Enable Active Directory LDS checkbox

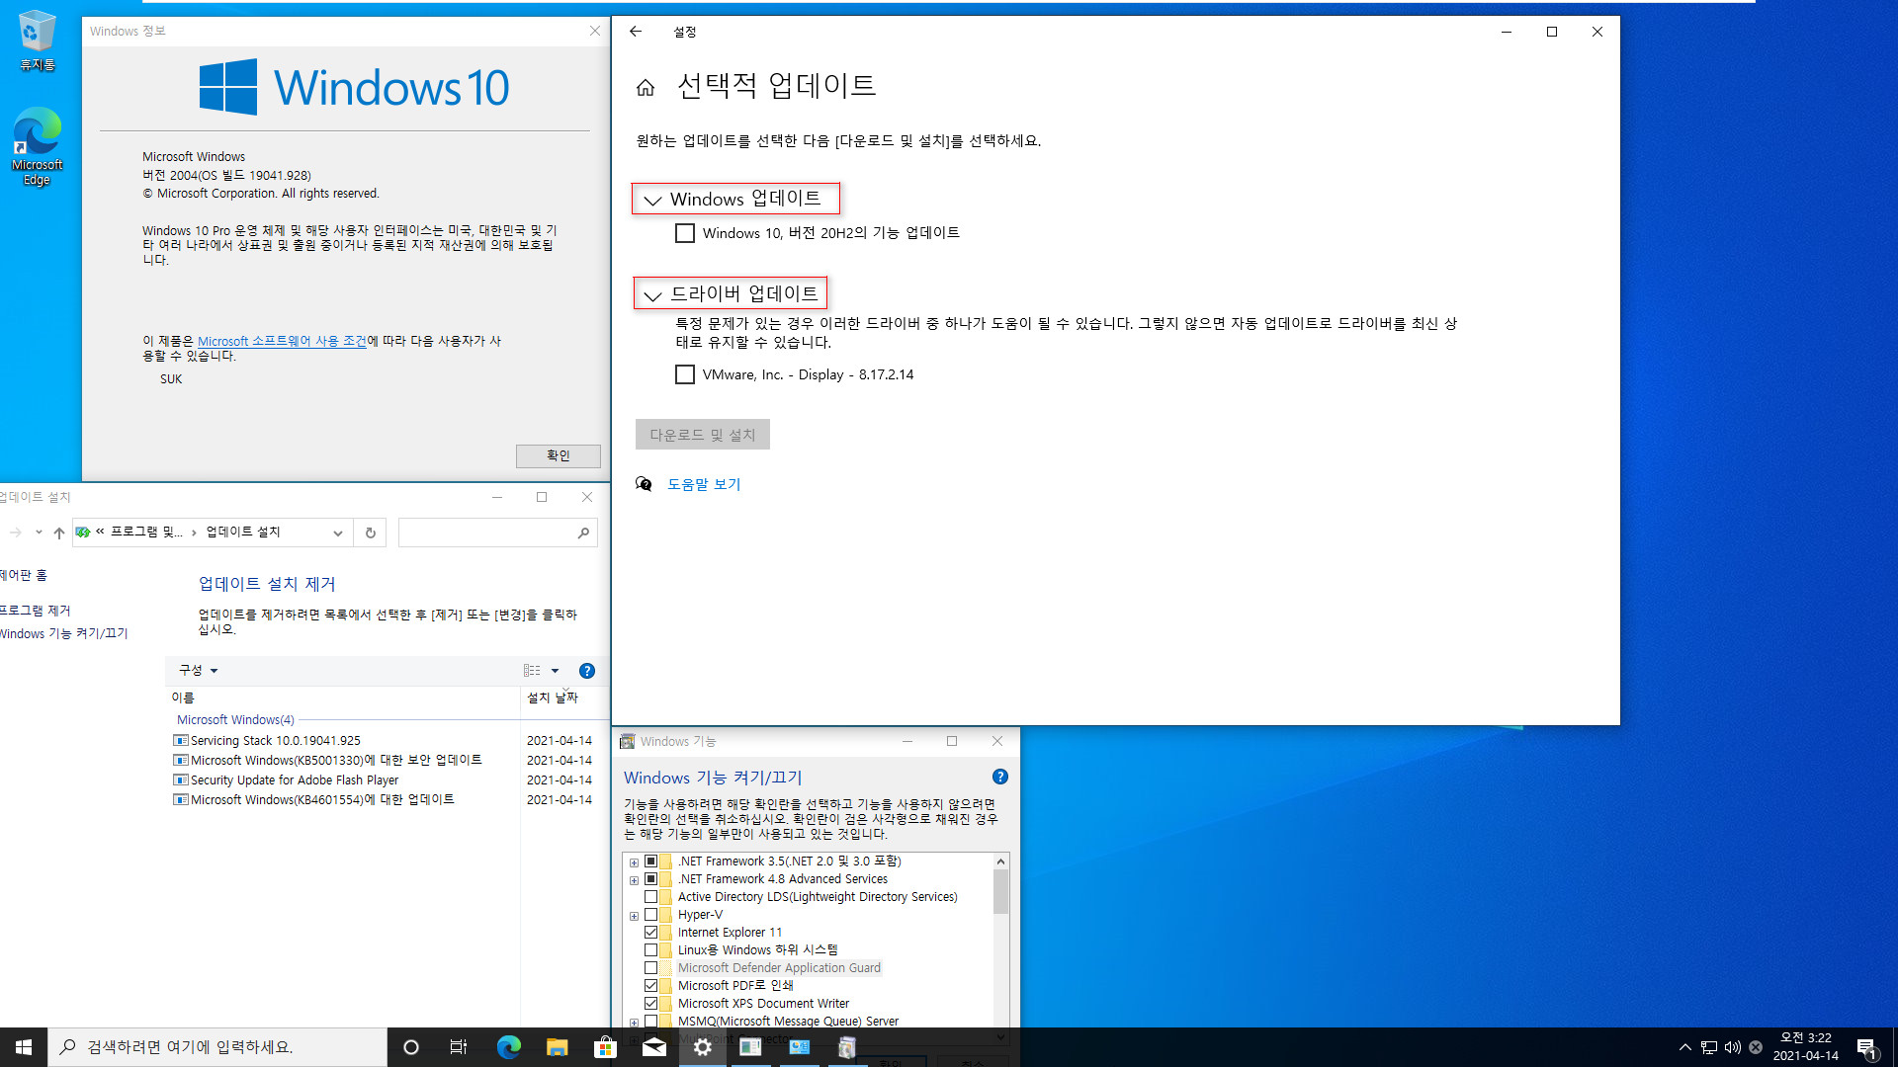coord(650,897)
